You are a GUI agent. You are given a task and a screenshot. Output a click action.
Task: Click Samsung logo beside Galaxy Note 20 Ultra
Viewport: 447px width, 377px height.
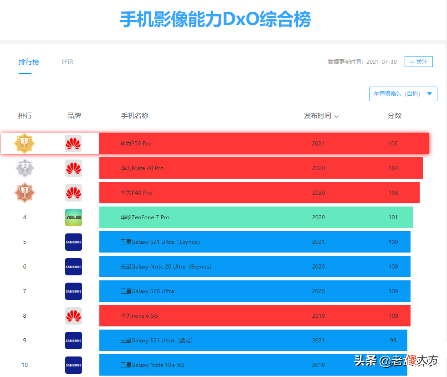(x=73, y=266)
